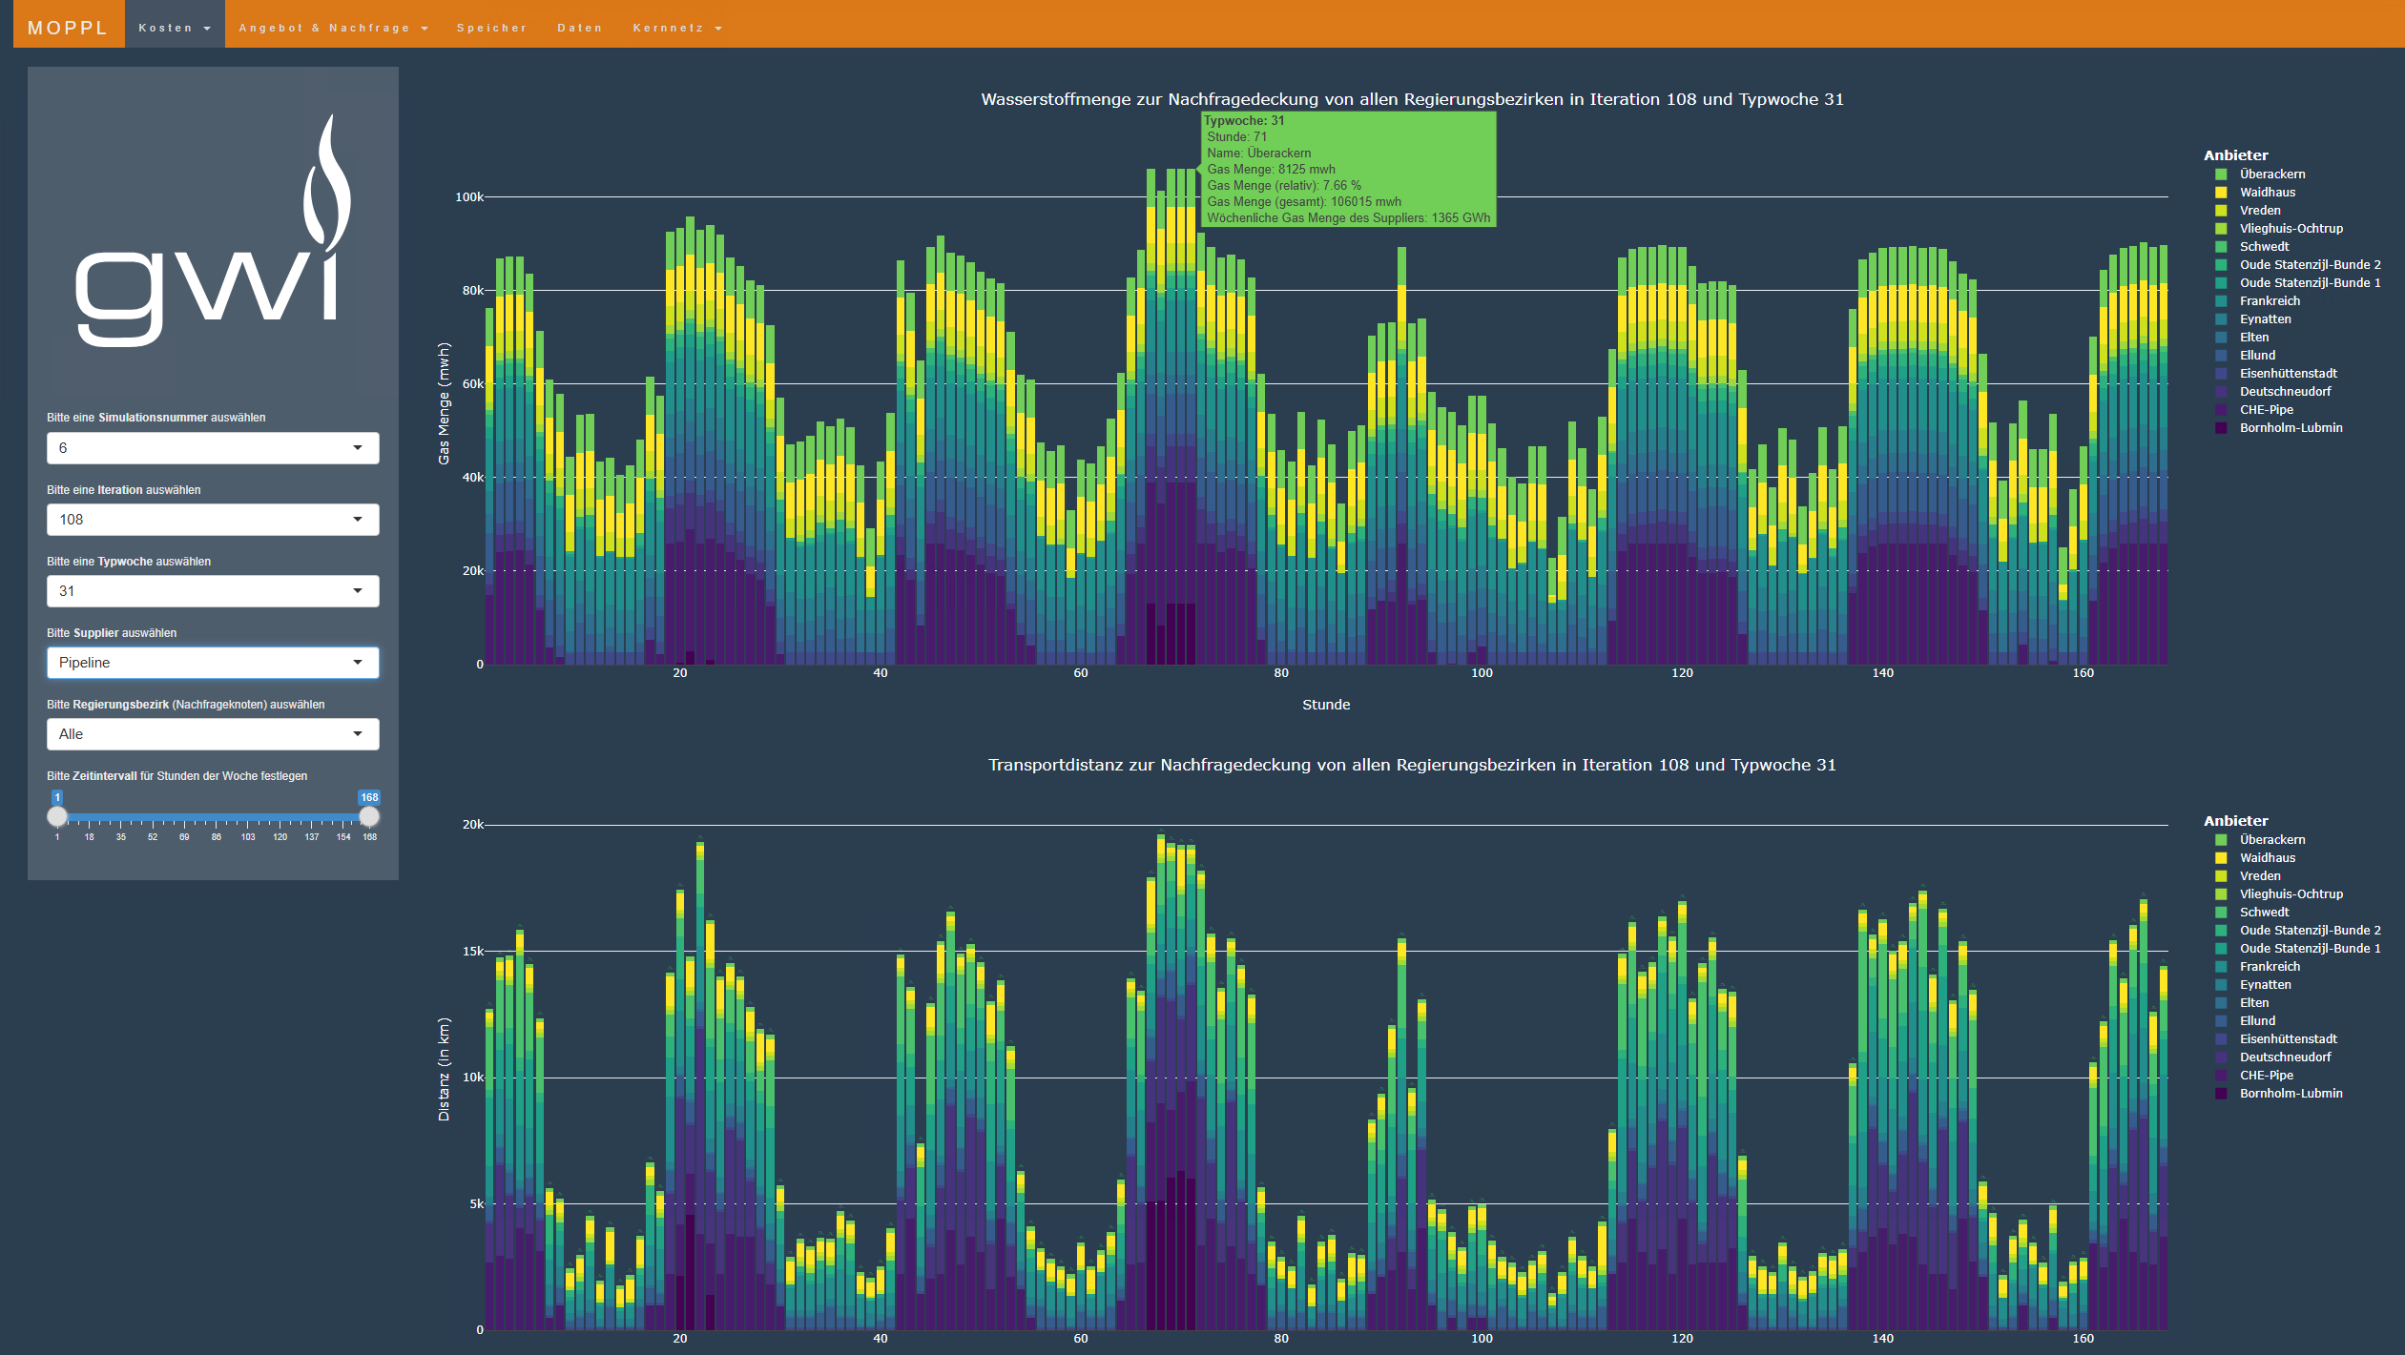Viewport: 2405px width, 1355px height.
Task: Open the Daten navigation link
Action: [x=580, y=28]
